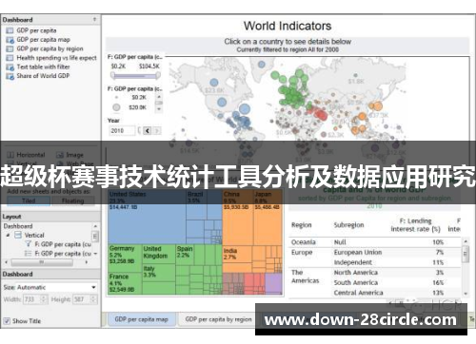This screenshot has width=476, height=344.
Task: Select F: GDP per capita row with funnel
Action: [x=58, y=244]
